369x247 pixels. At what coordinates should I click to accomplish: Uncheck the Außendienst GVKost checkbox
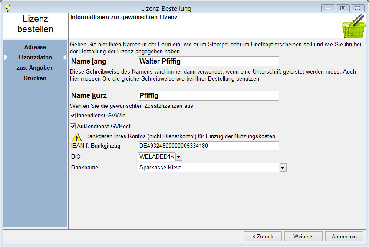tap(72, 127)
